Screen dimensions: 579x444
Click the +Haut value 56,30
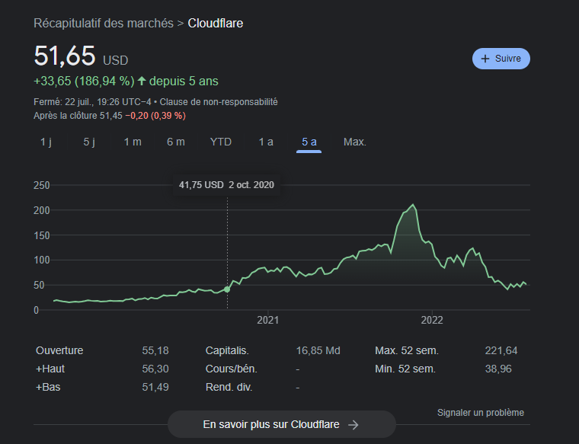tap(155, 369)
